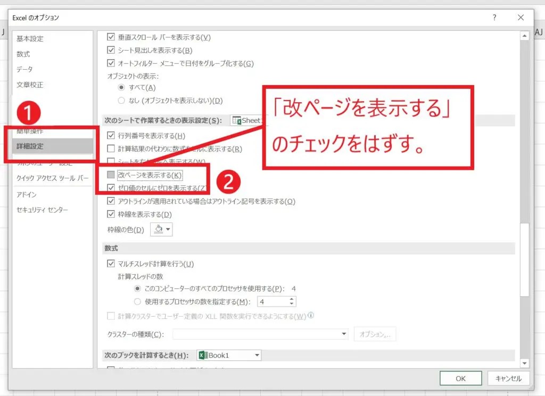Toggle マルチスレッド計算を行う checkbox
Viewport: 545px width, 396px height.
point(111,263)
